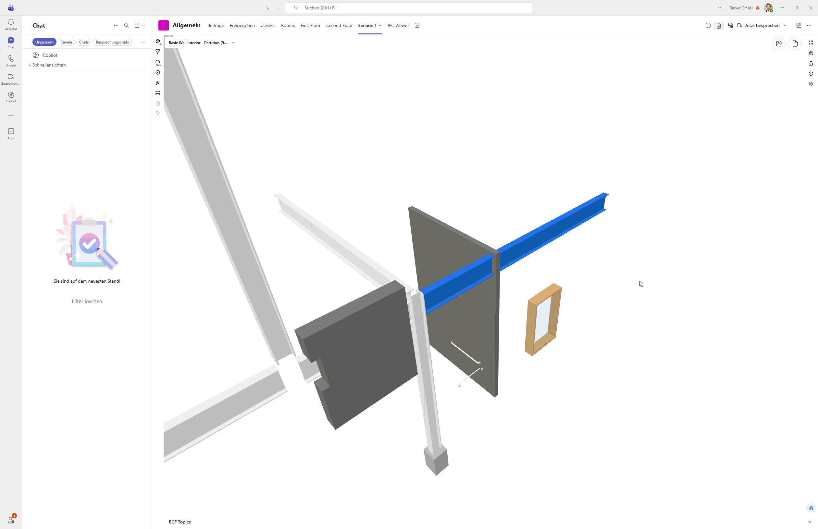This screenshot has height=529, width=818.
Task: Click the Filter löschen link
Action: (87, 301)
